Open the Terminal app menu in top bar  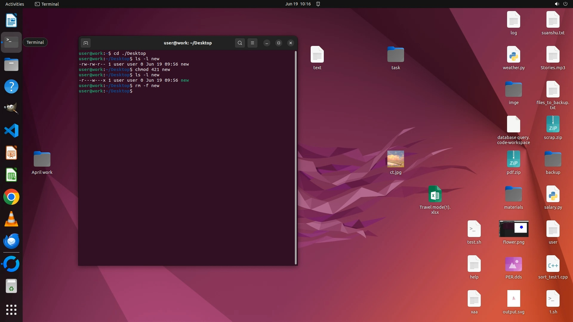tap(47, 4)
